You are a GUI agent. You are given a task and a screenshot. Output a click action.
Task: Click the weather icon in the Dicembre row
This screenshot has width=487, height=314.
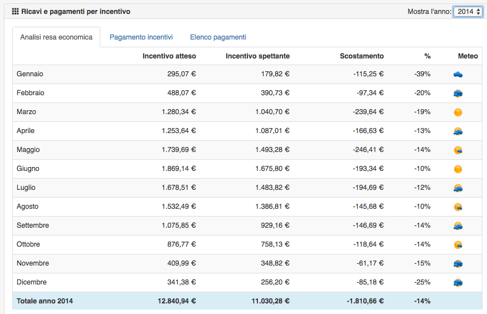pos(458,282)
